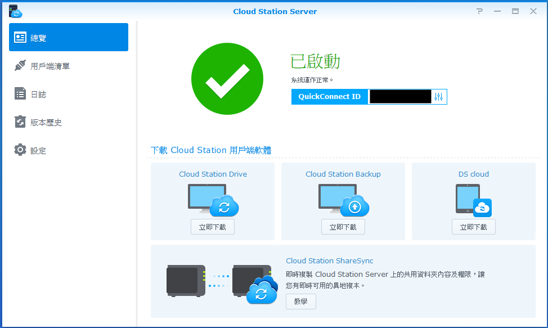
Task: Click the QuickConnect ID label
Action: pos(330,97)
